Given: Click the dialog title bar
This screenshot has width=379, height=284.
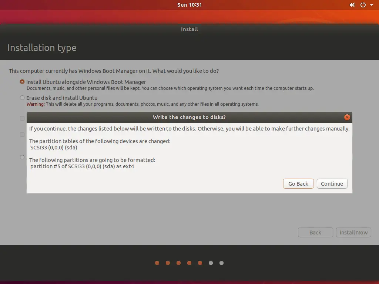Looking at the screenshot, I should [x=189, y=117].
